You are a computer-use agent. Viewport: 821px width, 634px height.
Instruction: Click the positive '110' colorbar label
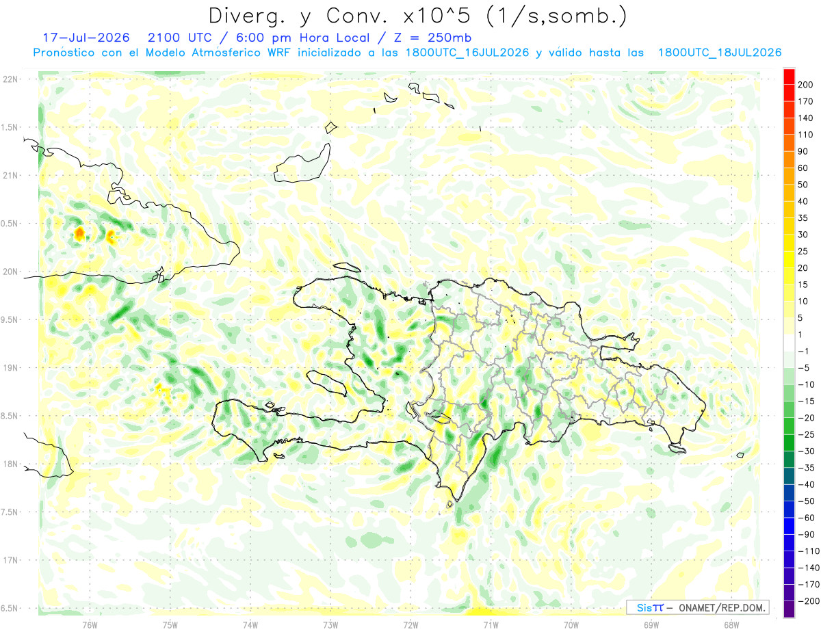807,135
